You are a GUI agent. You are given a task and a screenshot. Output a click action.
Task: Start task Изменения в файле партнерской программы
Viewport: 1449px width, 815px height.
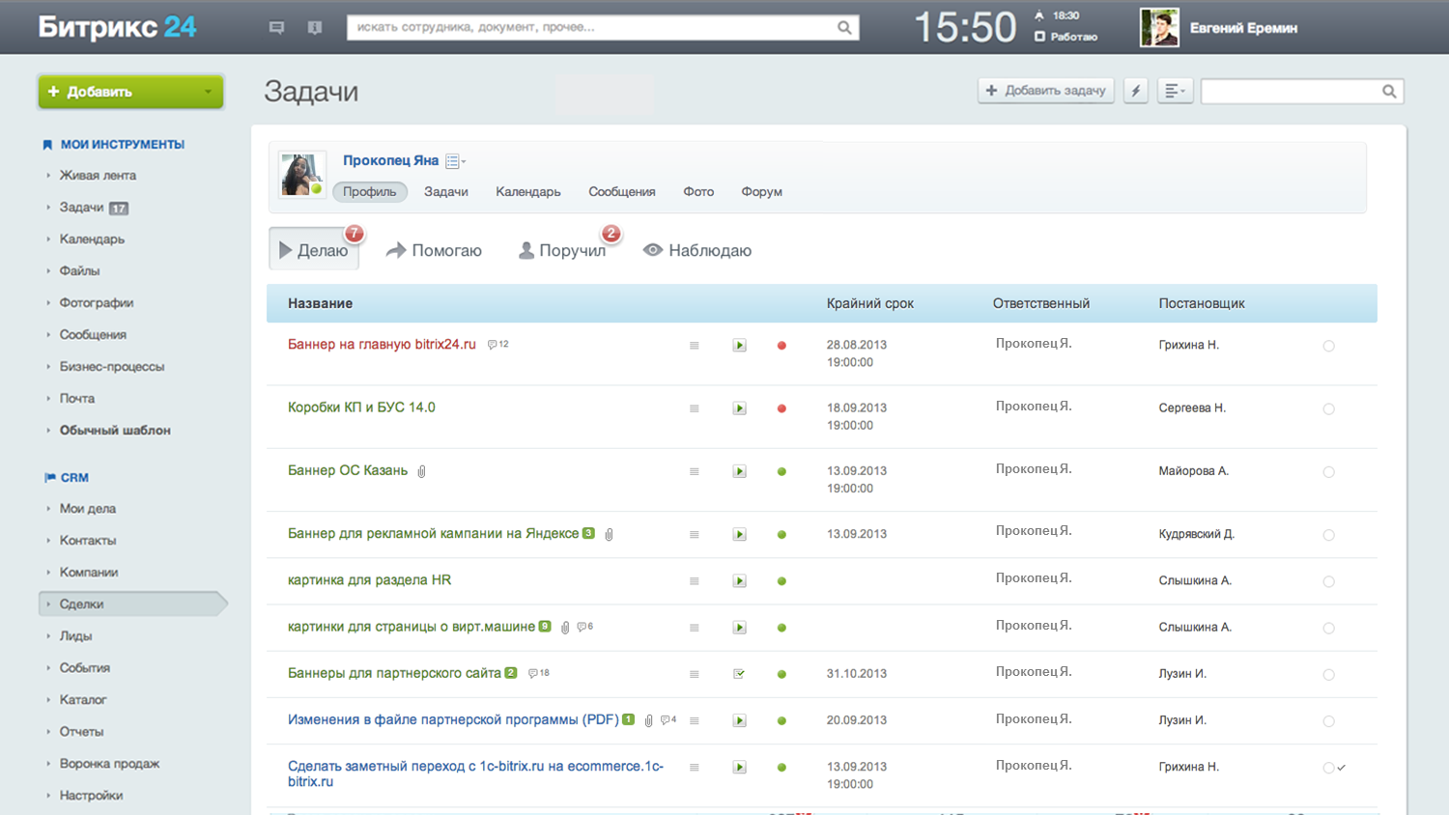pos(739,720)
